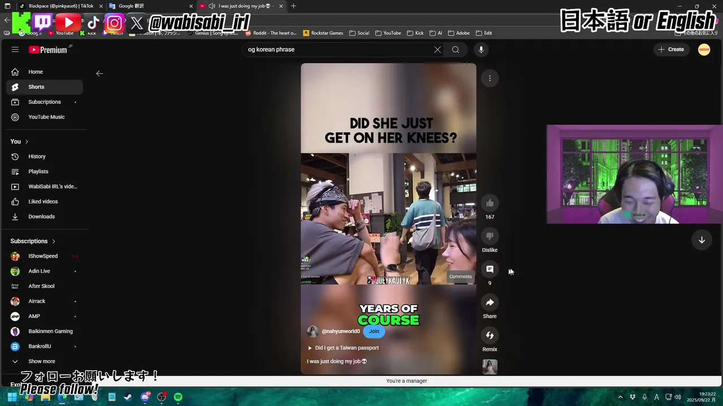Open the Rockstar Games bookmark
This screenshot has height=406, width=723.
(323, 33)
